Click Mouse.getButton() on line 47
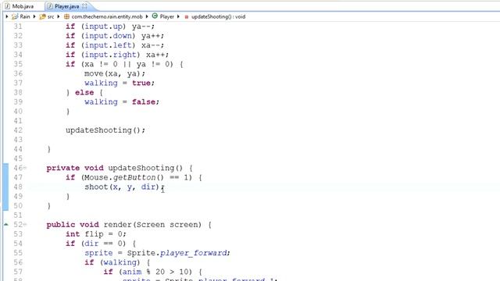Screen dimensions: 500x281 124,177
